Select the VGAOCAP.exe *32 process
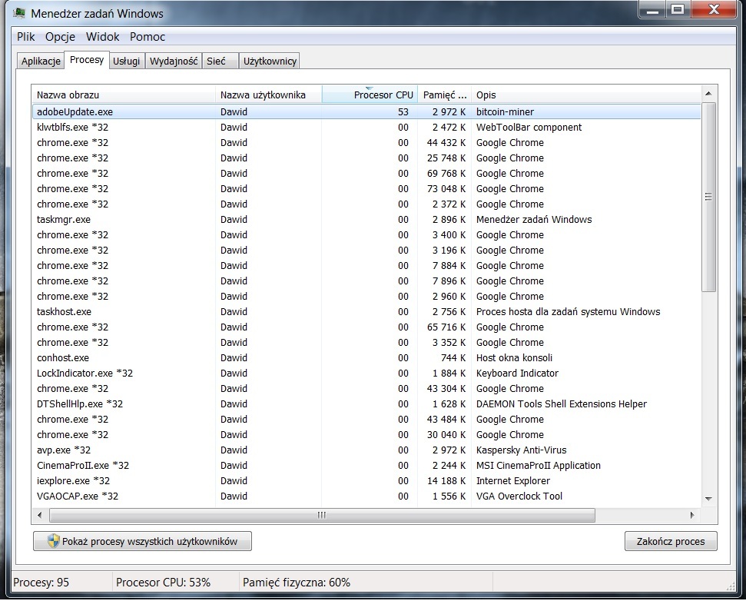This screenshot has height=601, width=746. point(366,496)
